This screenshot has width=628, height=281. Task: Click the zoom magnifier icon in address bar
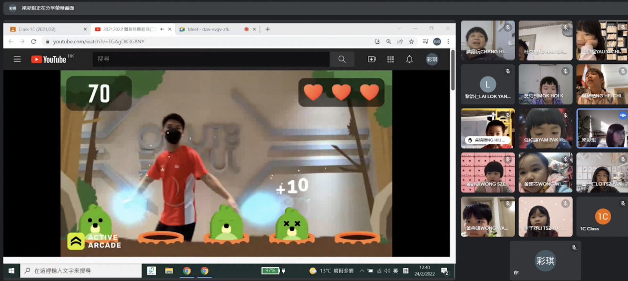pyautogui.click(x=389, y=41)
